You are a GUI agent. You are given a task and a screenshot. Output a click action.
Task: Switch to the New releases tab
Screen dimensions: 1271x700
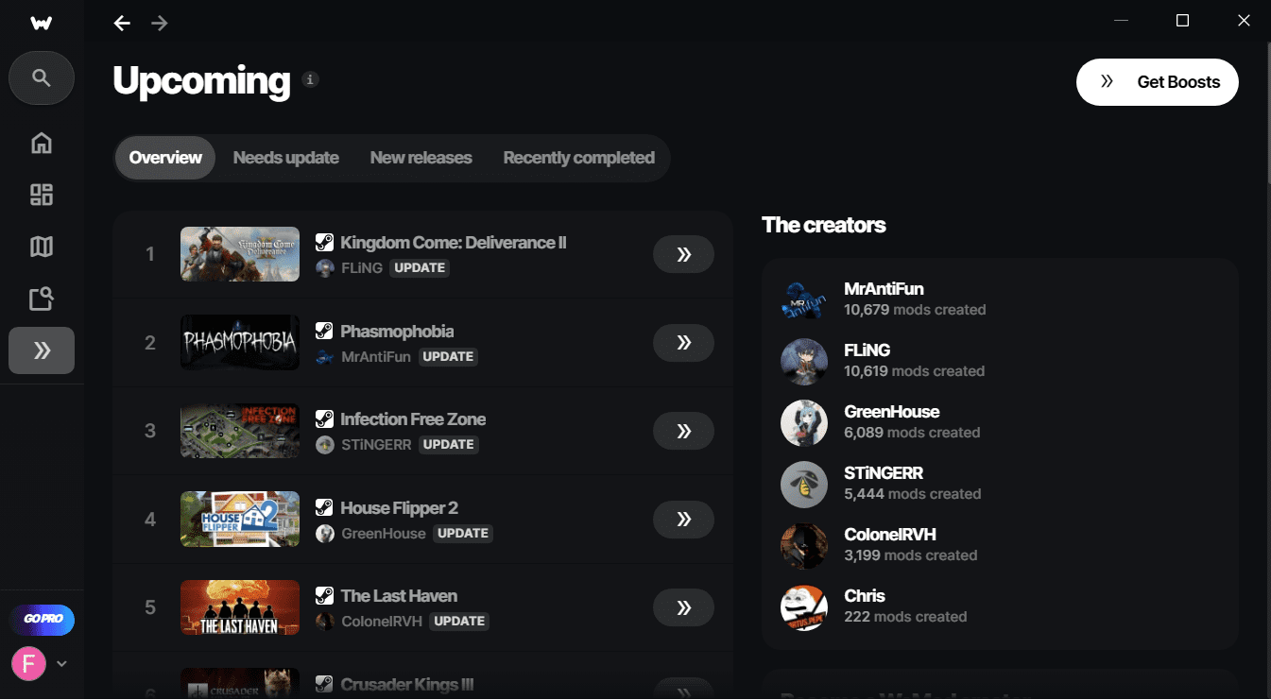pos(421,158)
